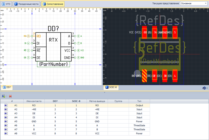Screen dimensions: 209x140
Task: Click the DD? column header
Action: (55, 101)
